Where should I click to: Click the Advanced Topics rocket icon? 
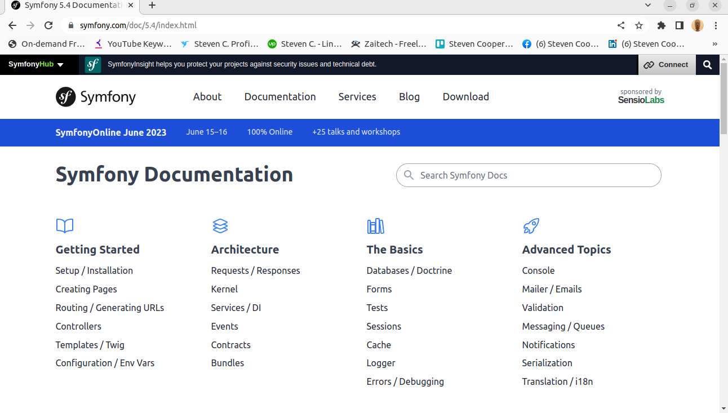pos(531,226)
